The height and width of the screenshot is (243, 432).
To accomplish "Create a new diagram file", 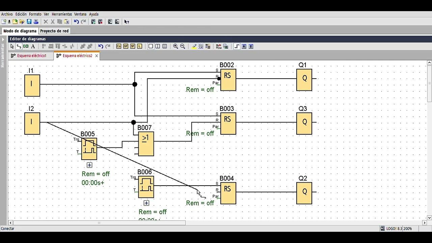I will (x=4, y=22).
